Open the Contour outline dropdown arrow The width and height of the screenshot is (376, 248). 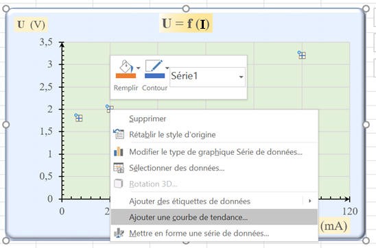coord(167,68)
